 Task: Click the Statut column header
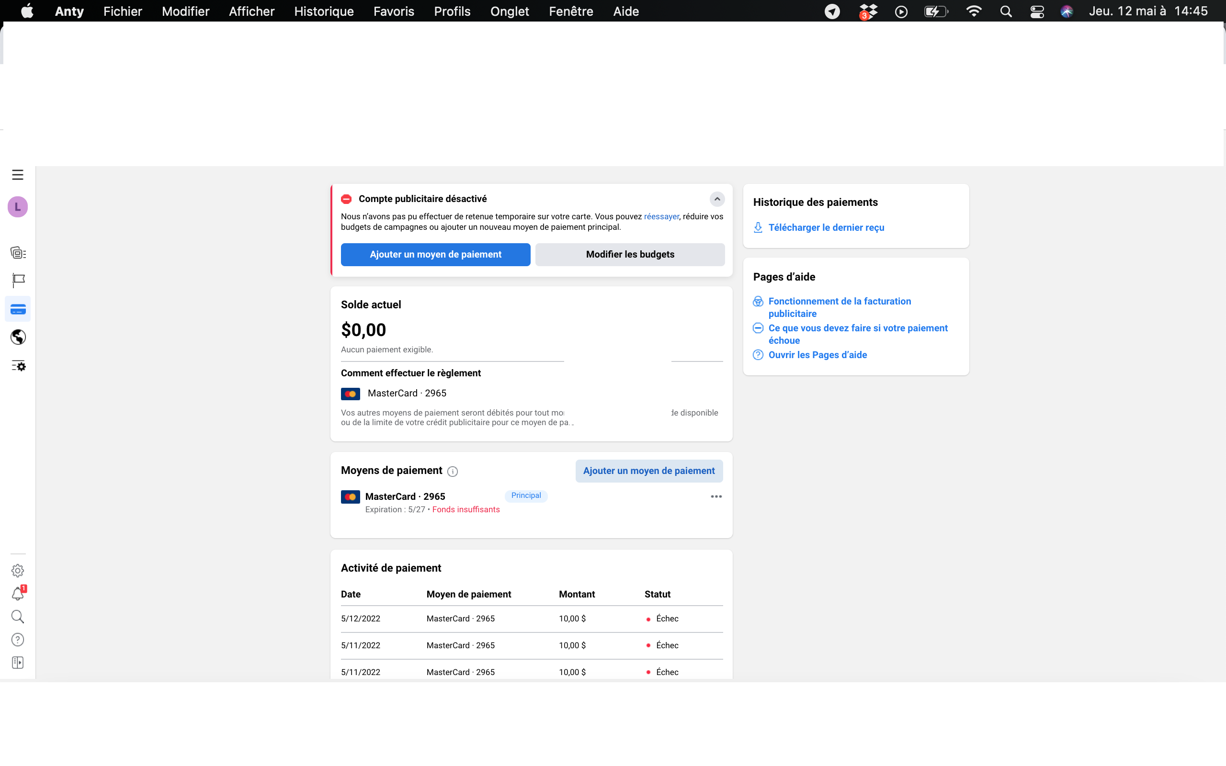[658, 594]
